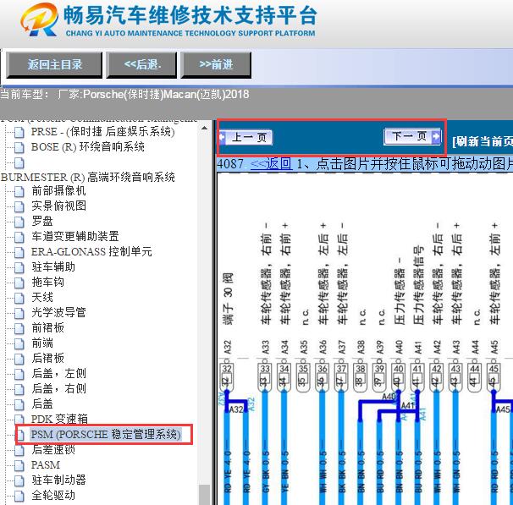The height and width of the screenshot is (505, 513).
Task: Open PDK 变速箱 entry
Action: (59, 419)
